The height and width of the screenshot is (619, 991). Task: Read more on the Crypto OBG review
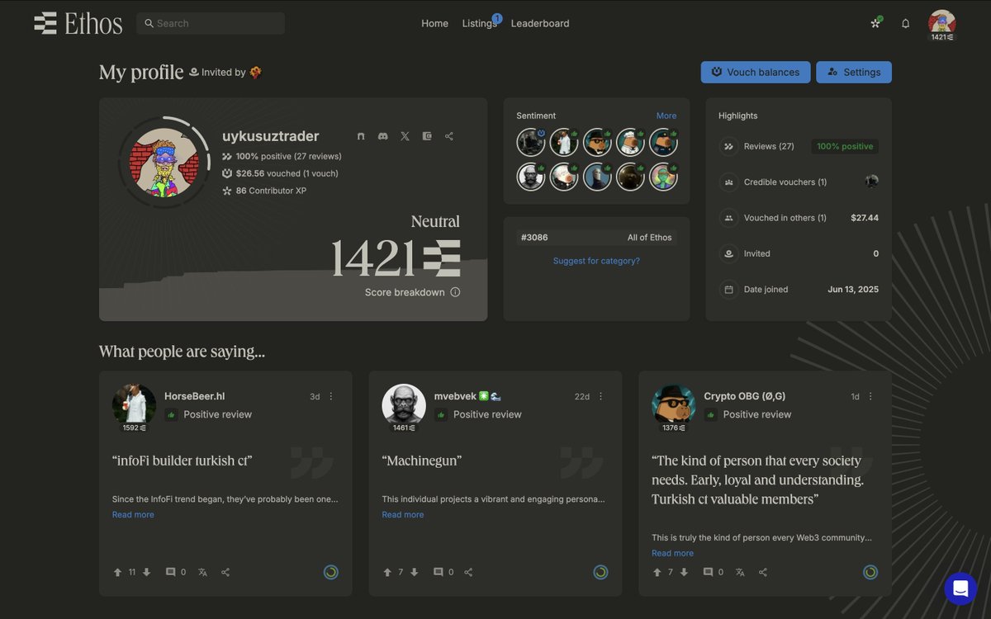(x=672, y=553)
